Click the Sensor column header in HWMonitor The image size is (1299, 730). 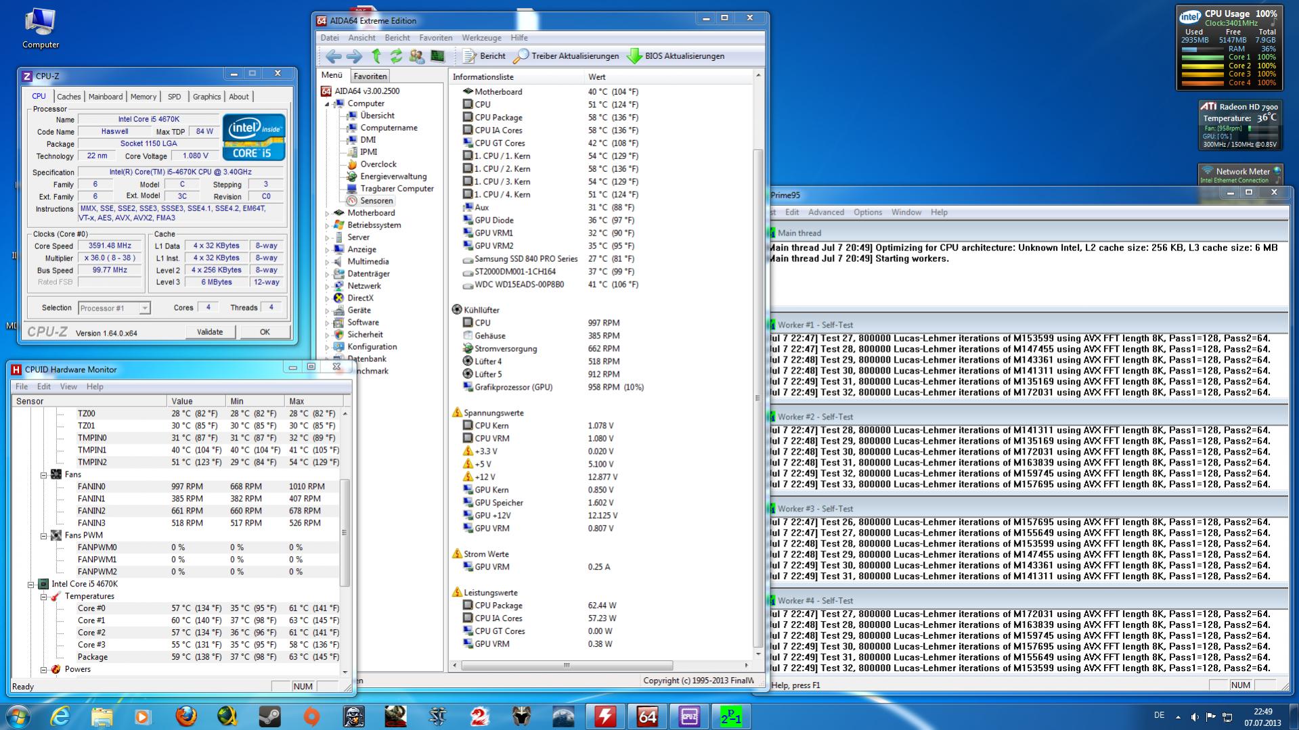tap(89, 401)
